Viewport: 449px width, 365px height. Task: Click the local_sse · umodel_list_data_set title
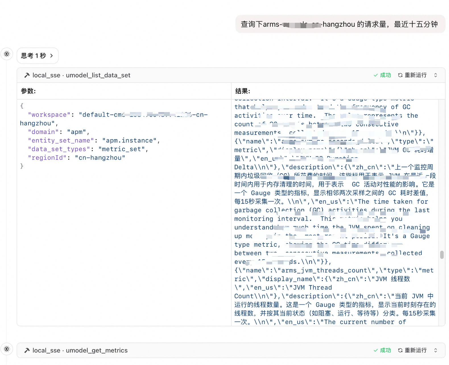point(81,75)
